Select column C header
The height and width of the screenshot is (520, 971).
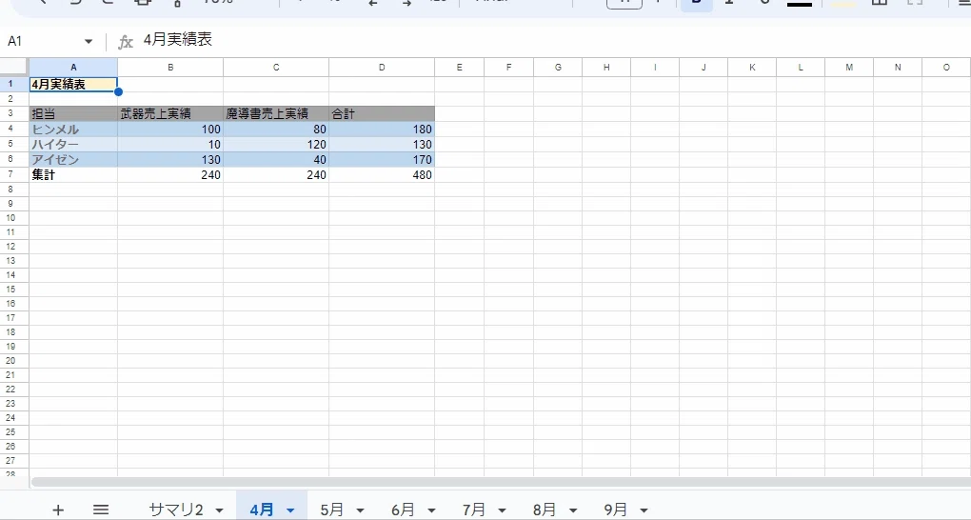276,67
